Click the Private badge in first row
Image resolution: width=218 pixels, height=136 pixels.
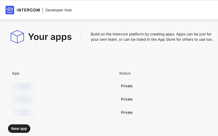coord(127,86)
